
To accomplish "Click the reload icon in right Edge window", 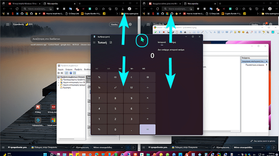I will 157,9.
